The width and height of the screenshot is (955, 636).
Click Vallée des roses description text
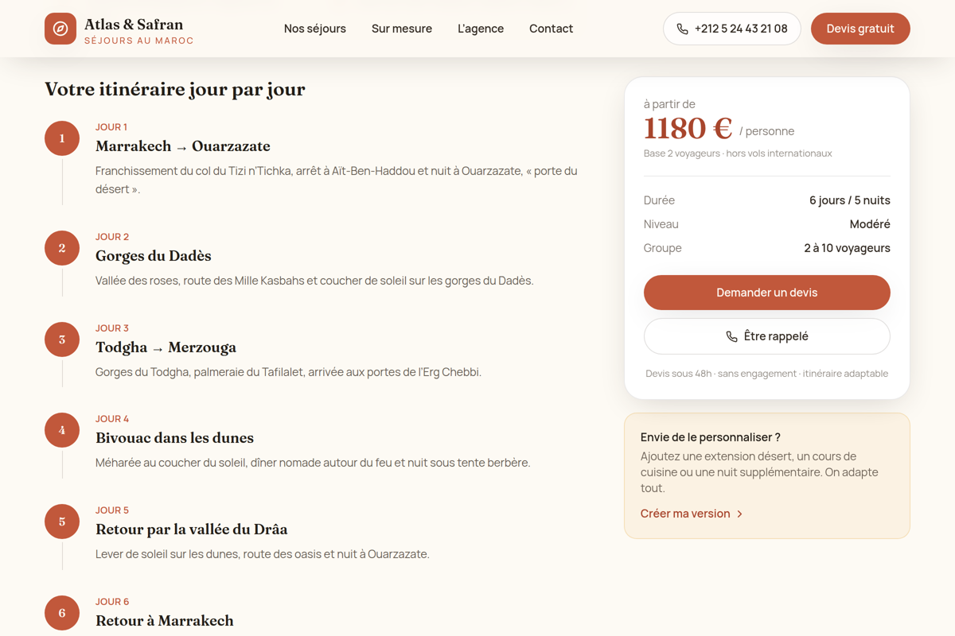click(x=314, y=281)
